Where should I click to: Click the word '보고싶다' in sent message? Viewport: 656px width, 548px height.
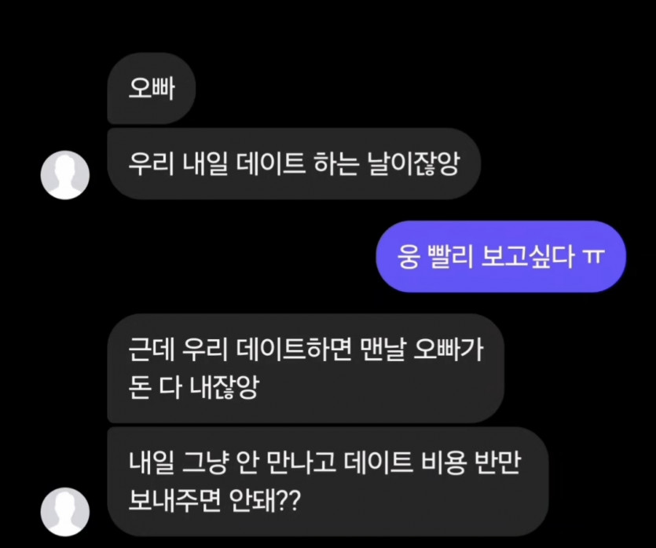tap(528, 257)
